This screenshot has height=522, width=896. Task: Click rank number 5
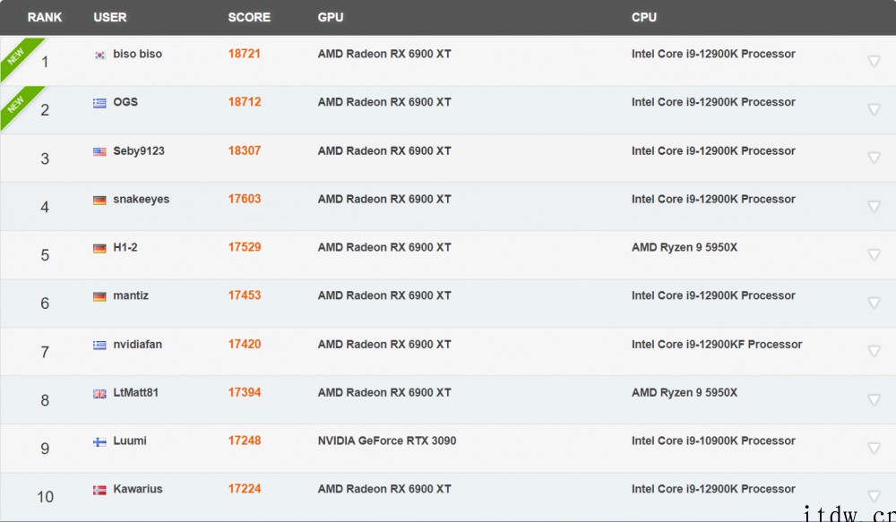click(45, 254)
